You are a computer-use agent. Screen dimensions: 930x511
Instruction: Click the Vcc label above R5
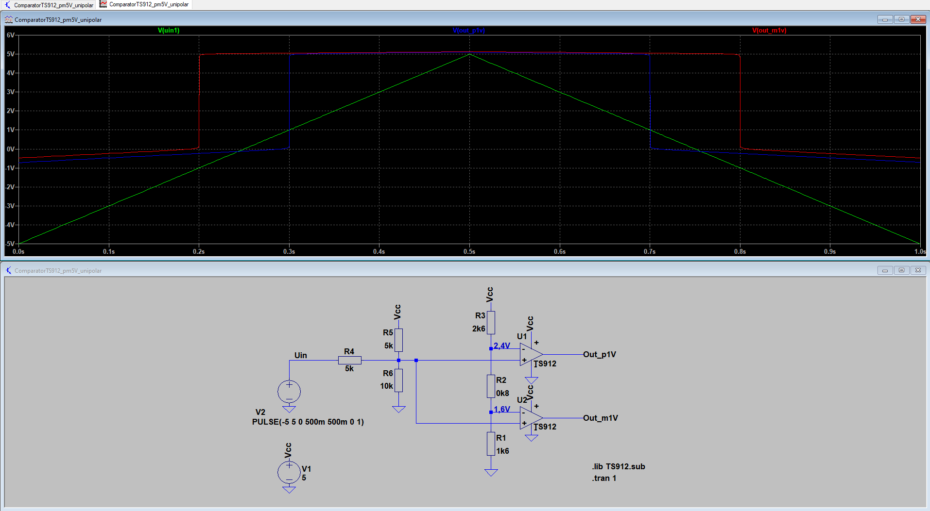397,312
